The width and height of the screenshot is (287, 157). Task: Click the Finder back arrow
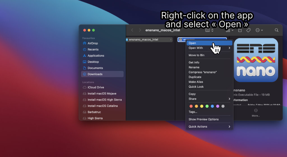pyautogui.click(x=132, y=30)
